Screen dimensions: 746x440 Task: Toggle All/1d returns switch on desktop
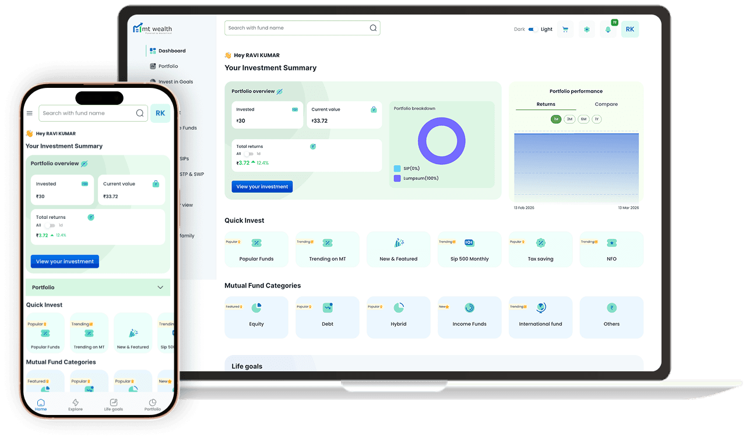click(x=249, y=154)
